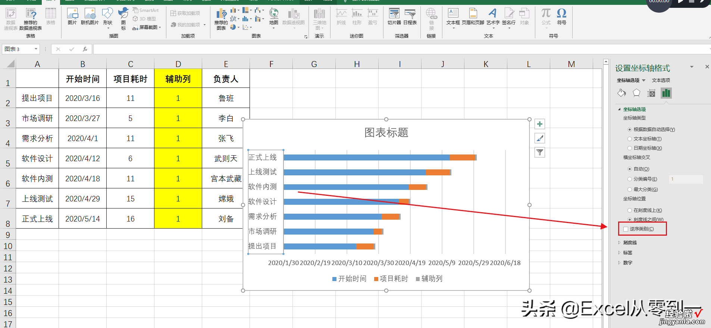Select 根据数据自动选择 radio button

(x=630, y=130)
